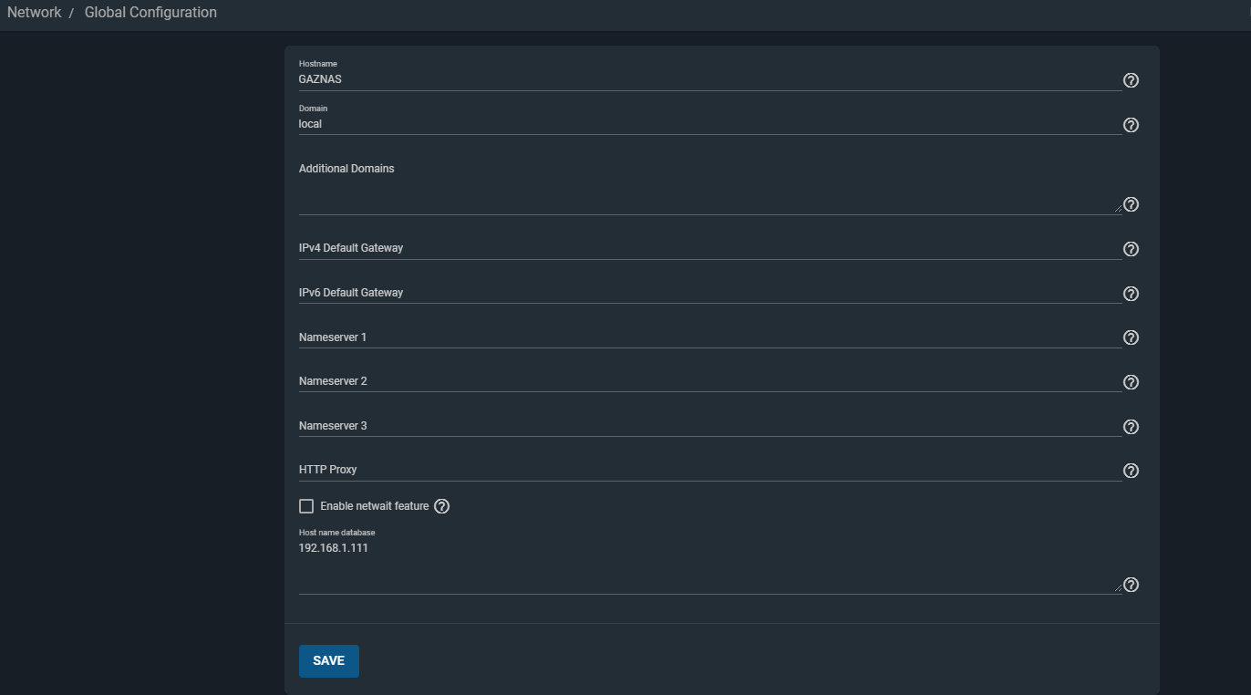Screen dimensions: 1251x695
Task: Open help tooltip for Domain field
Action: pyautogui.click(x=1131, y=125)
